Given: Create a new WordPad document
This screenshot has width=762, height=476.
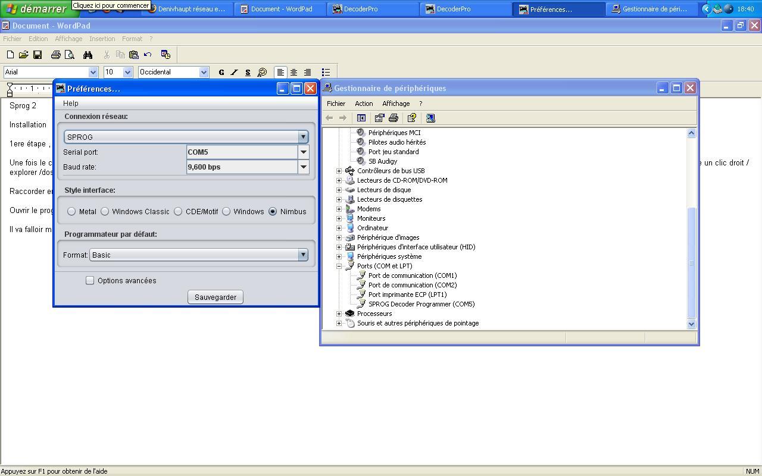Looking at the screenshot, I should pyautogui.click(x=10, y=55).
